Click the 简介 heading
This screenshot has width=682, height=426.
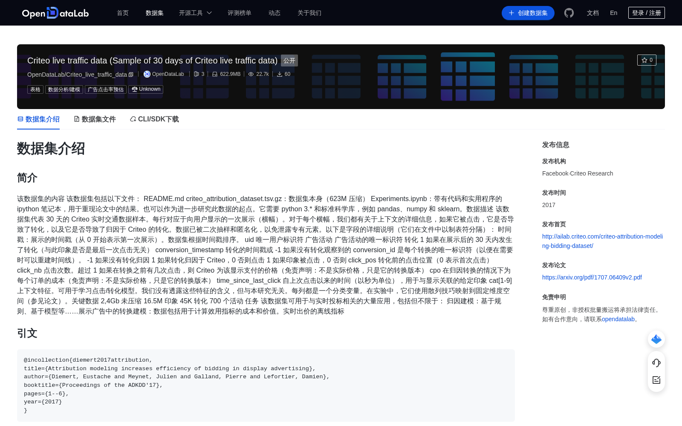click(27, 178)
